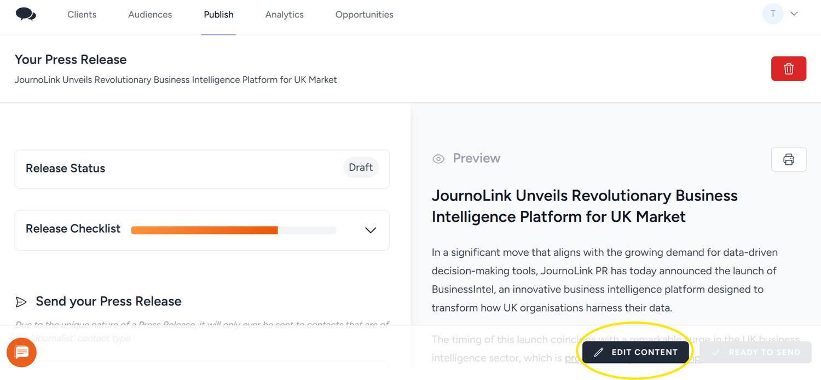Go to the Clients tab
This screenshot has height=380, width=821.
pos(82,15)
